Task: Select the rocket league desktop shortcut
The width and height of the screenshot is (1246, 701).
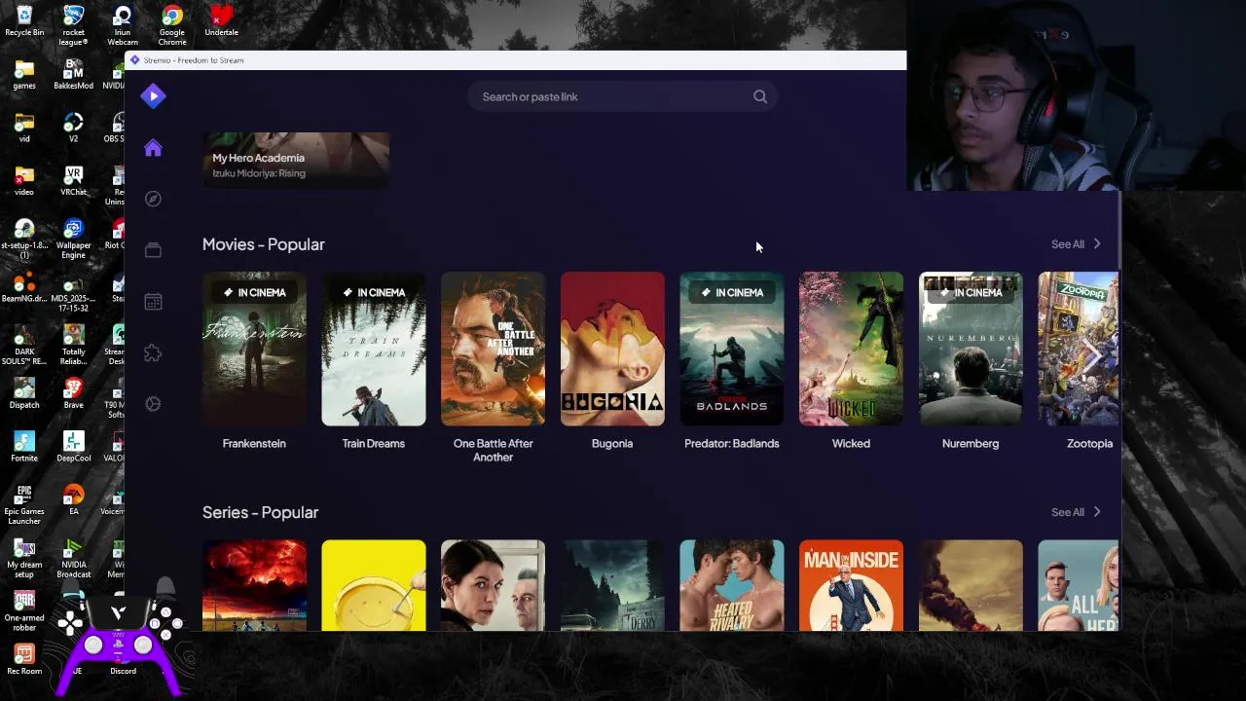Action: [x=73, y=25]
